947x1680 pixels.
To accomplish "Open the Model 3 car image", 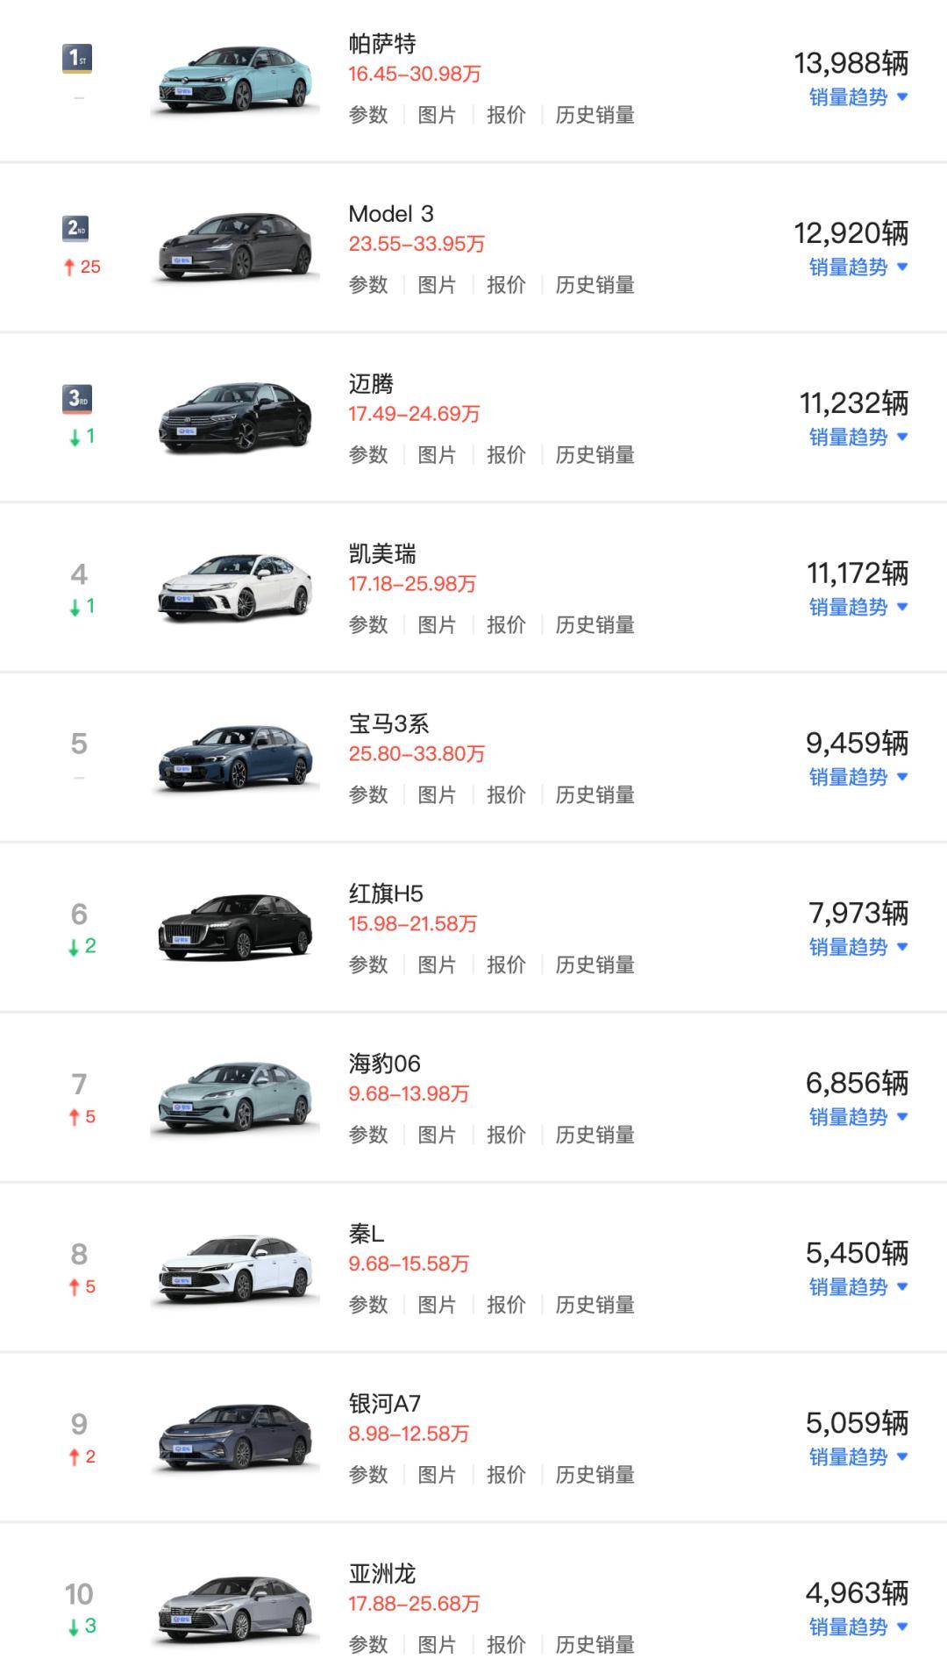I will [235, 249].
